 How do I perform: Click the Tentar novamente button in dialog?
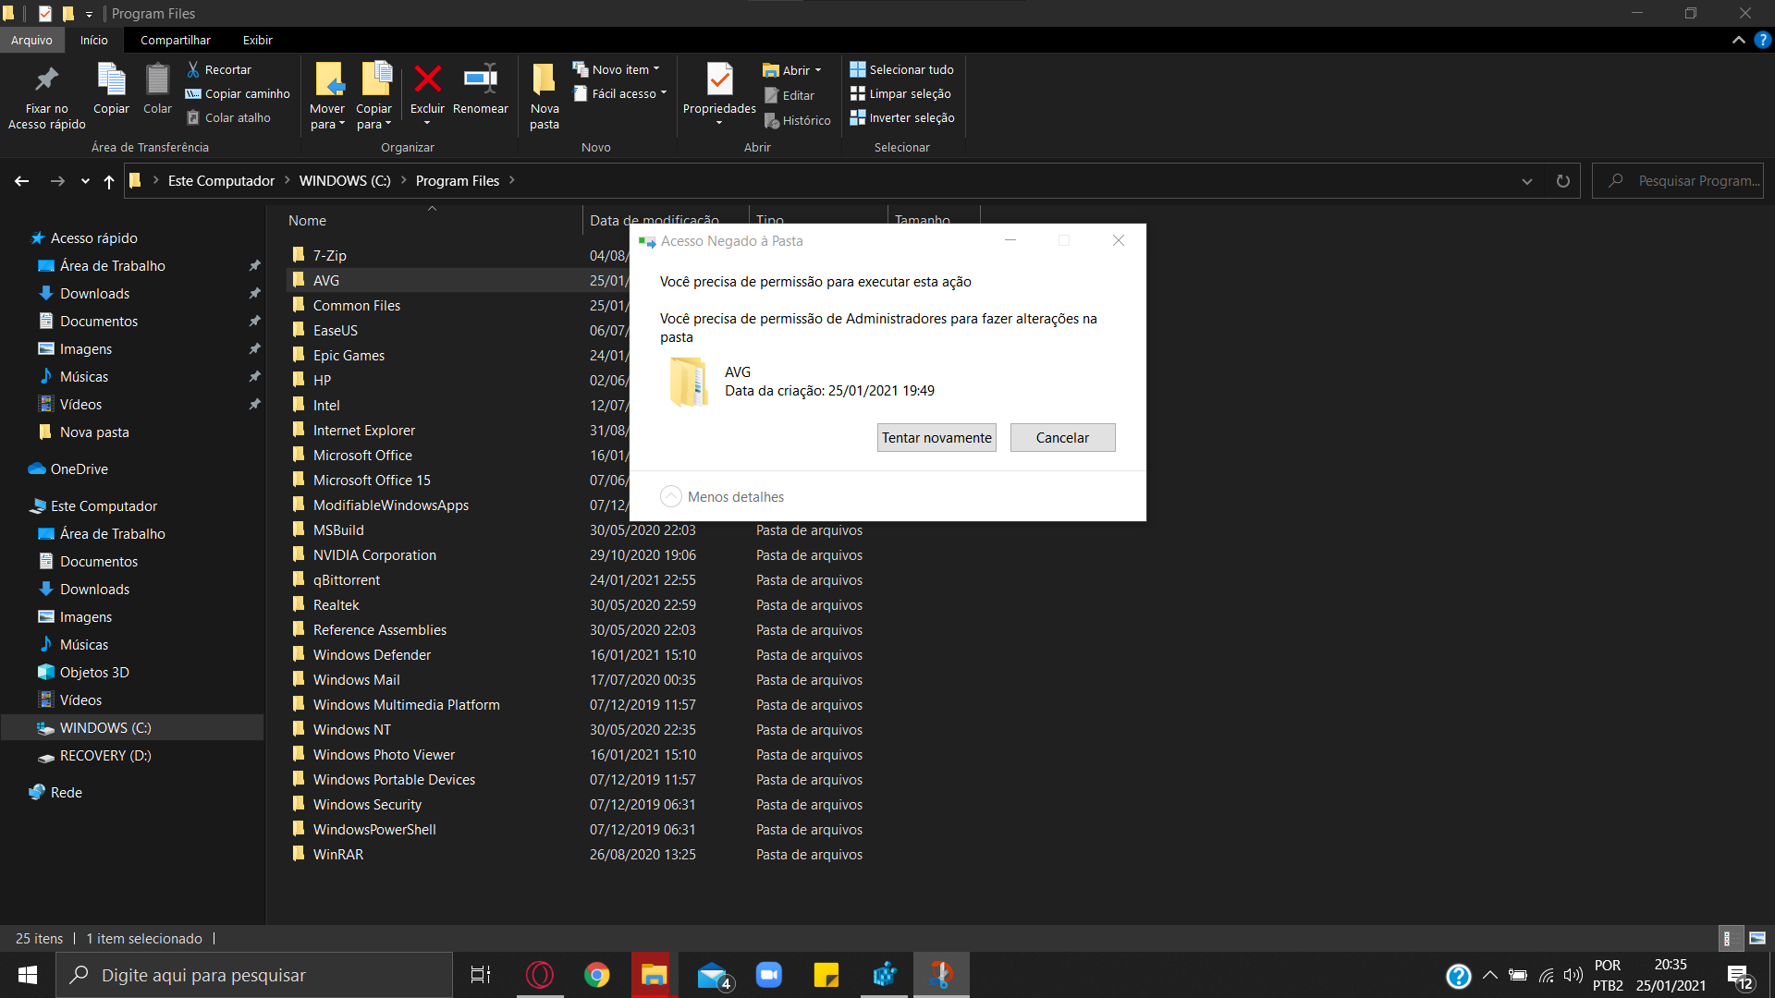936,437
